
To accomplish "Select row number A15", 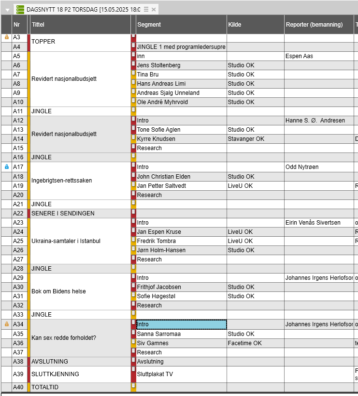I will [18, 148].
